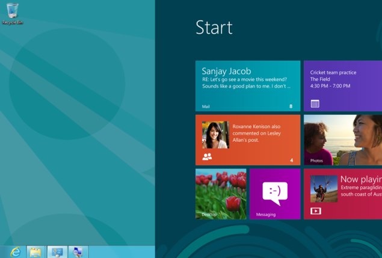
Task: Click the Start heading text
Action: 214,28
